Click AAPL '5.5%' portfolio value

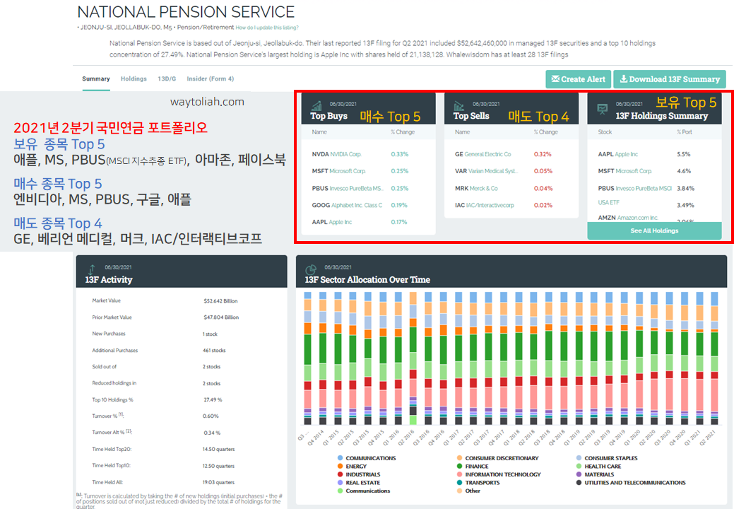pos(683,154)
